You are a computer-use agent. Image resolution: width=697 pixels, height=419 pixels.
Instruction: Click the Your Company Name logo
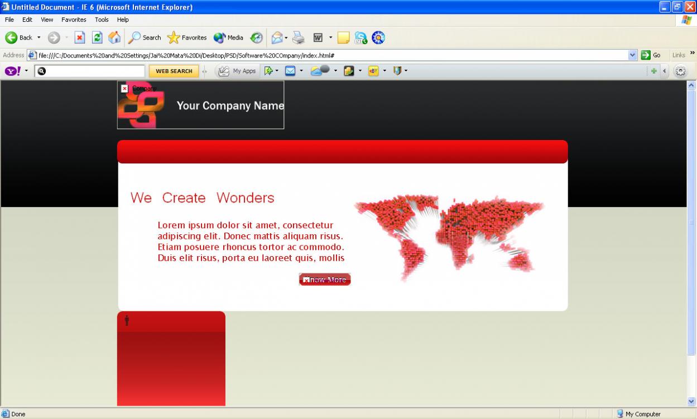click(200, 105)
